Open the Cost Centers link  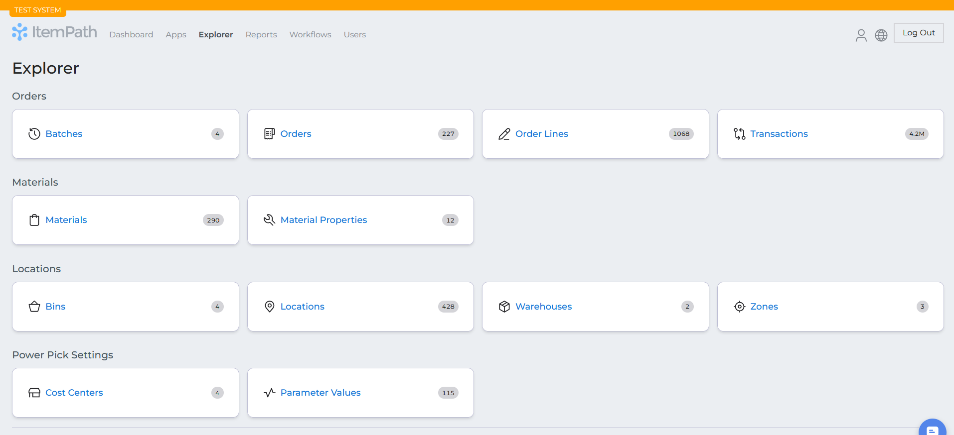[x=74, y=393]
